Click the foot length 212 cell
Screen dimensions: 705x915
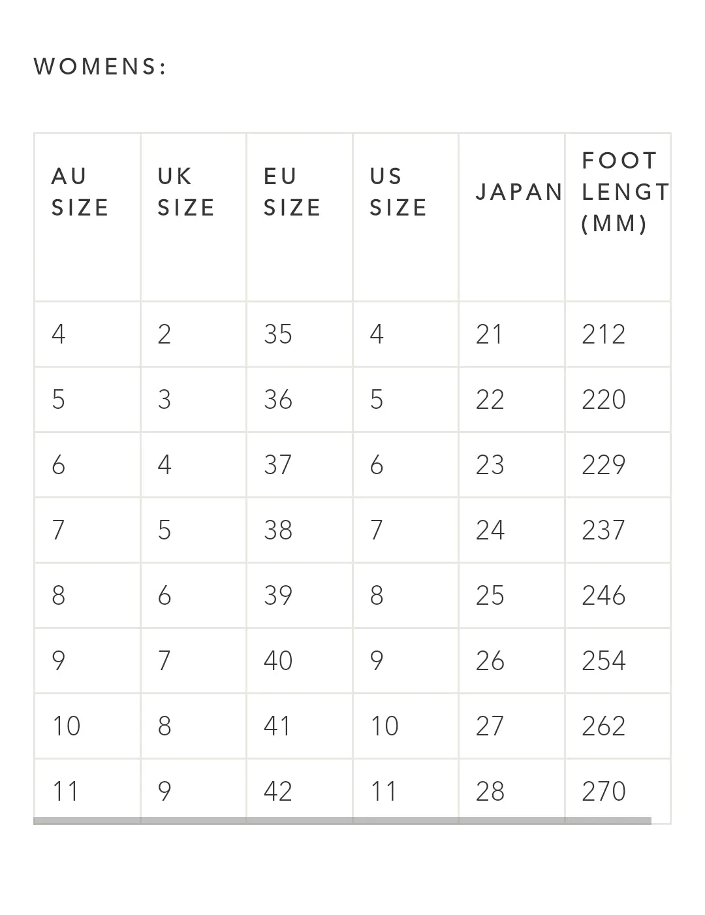pyautogui.click(x=618, y=334)
